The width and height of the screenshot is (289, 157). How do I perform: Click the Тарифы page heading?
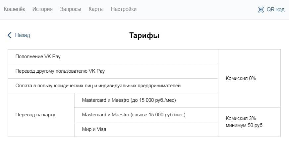pyautogui.click(x=144, y=35)
